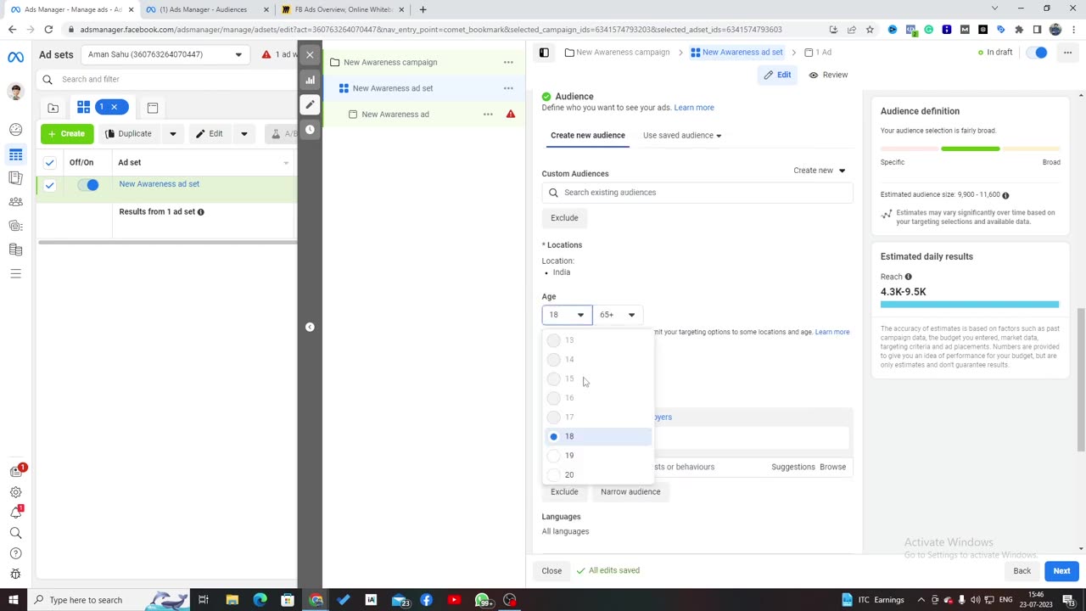Select age 16 radio option

click(554, 398)
